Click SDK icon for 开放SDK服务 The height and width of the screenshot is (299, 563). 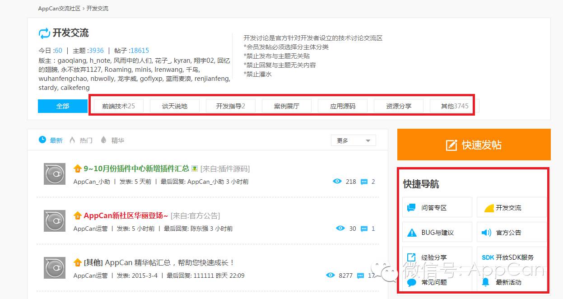pos(488,257)
